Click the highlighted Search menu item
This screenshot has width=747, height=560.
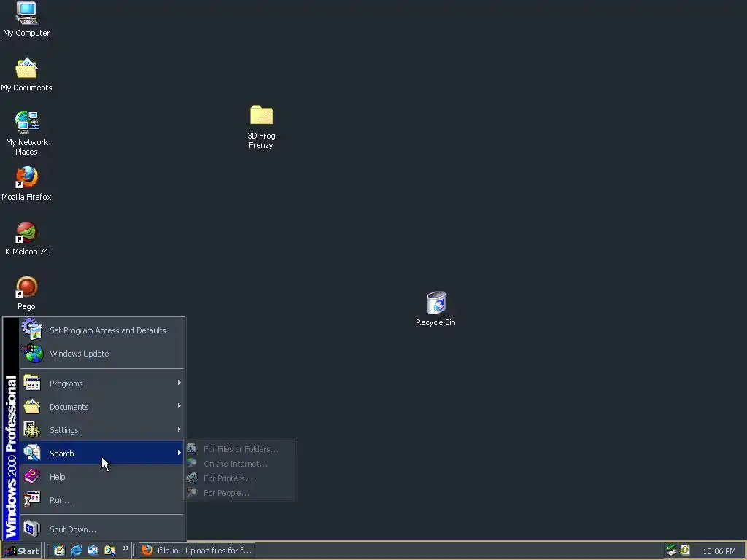[102, 454]
